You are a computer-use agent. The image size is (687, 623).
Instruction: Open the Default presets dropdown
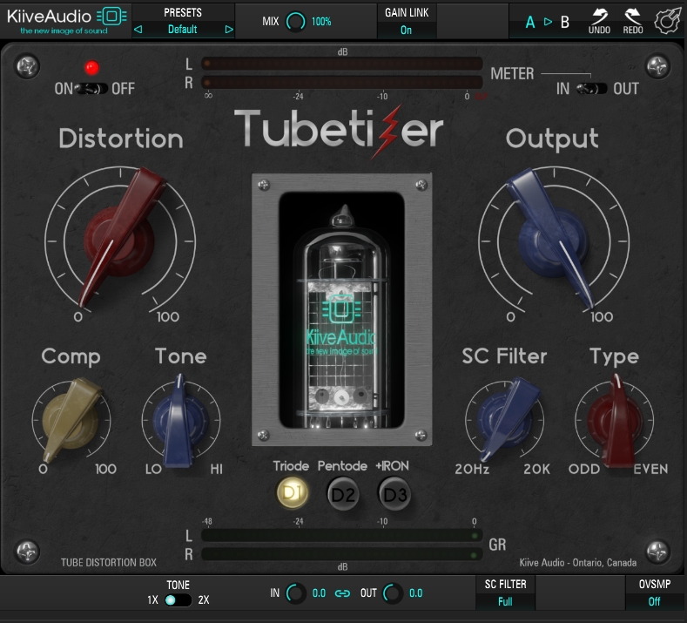click(x=183, y=30)
